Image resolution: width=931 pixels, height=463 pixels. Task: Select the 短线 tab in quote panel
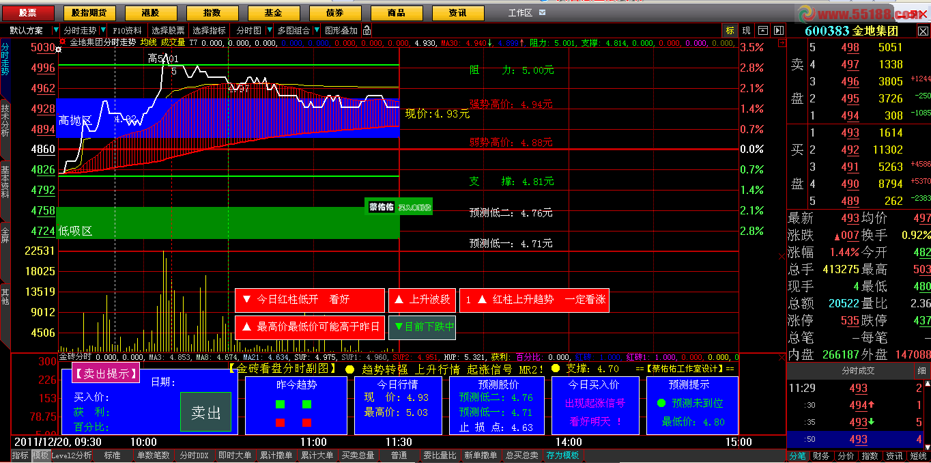919,456
